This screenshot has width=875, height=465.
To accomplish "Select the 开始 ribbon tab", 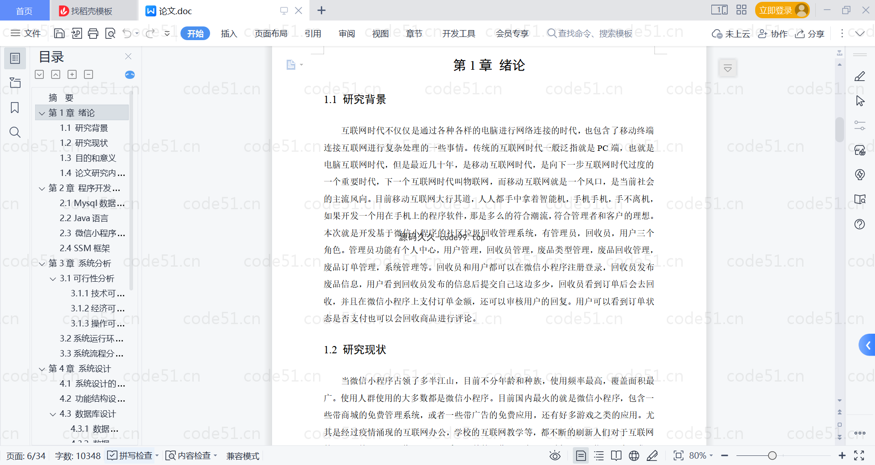I will point(195,33).
